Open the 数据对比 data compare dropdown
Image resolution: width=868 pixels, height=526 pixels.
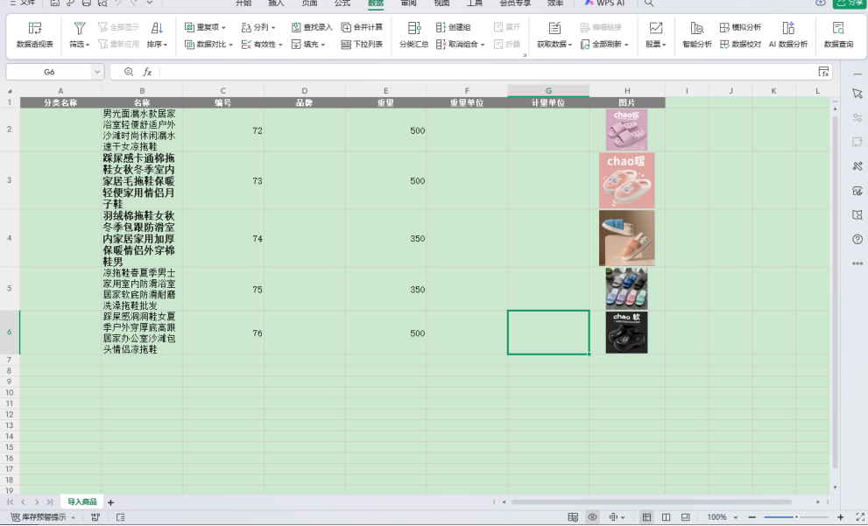tap(208, 45)
